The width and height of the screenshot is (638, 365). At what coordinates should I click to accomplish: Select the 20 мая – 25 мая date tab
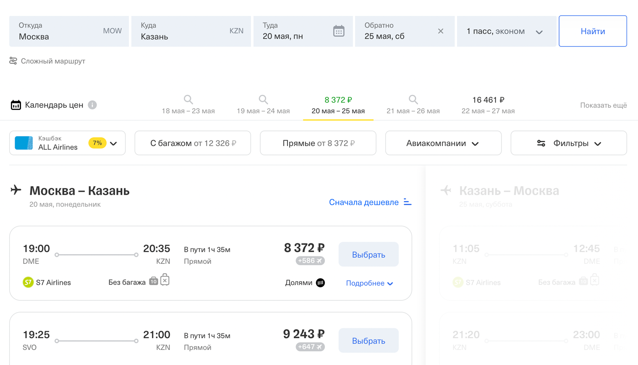coord(338,106)
